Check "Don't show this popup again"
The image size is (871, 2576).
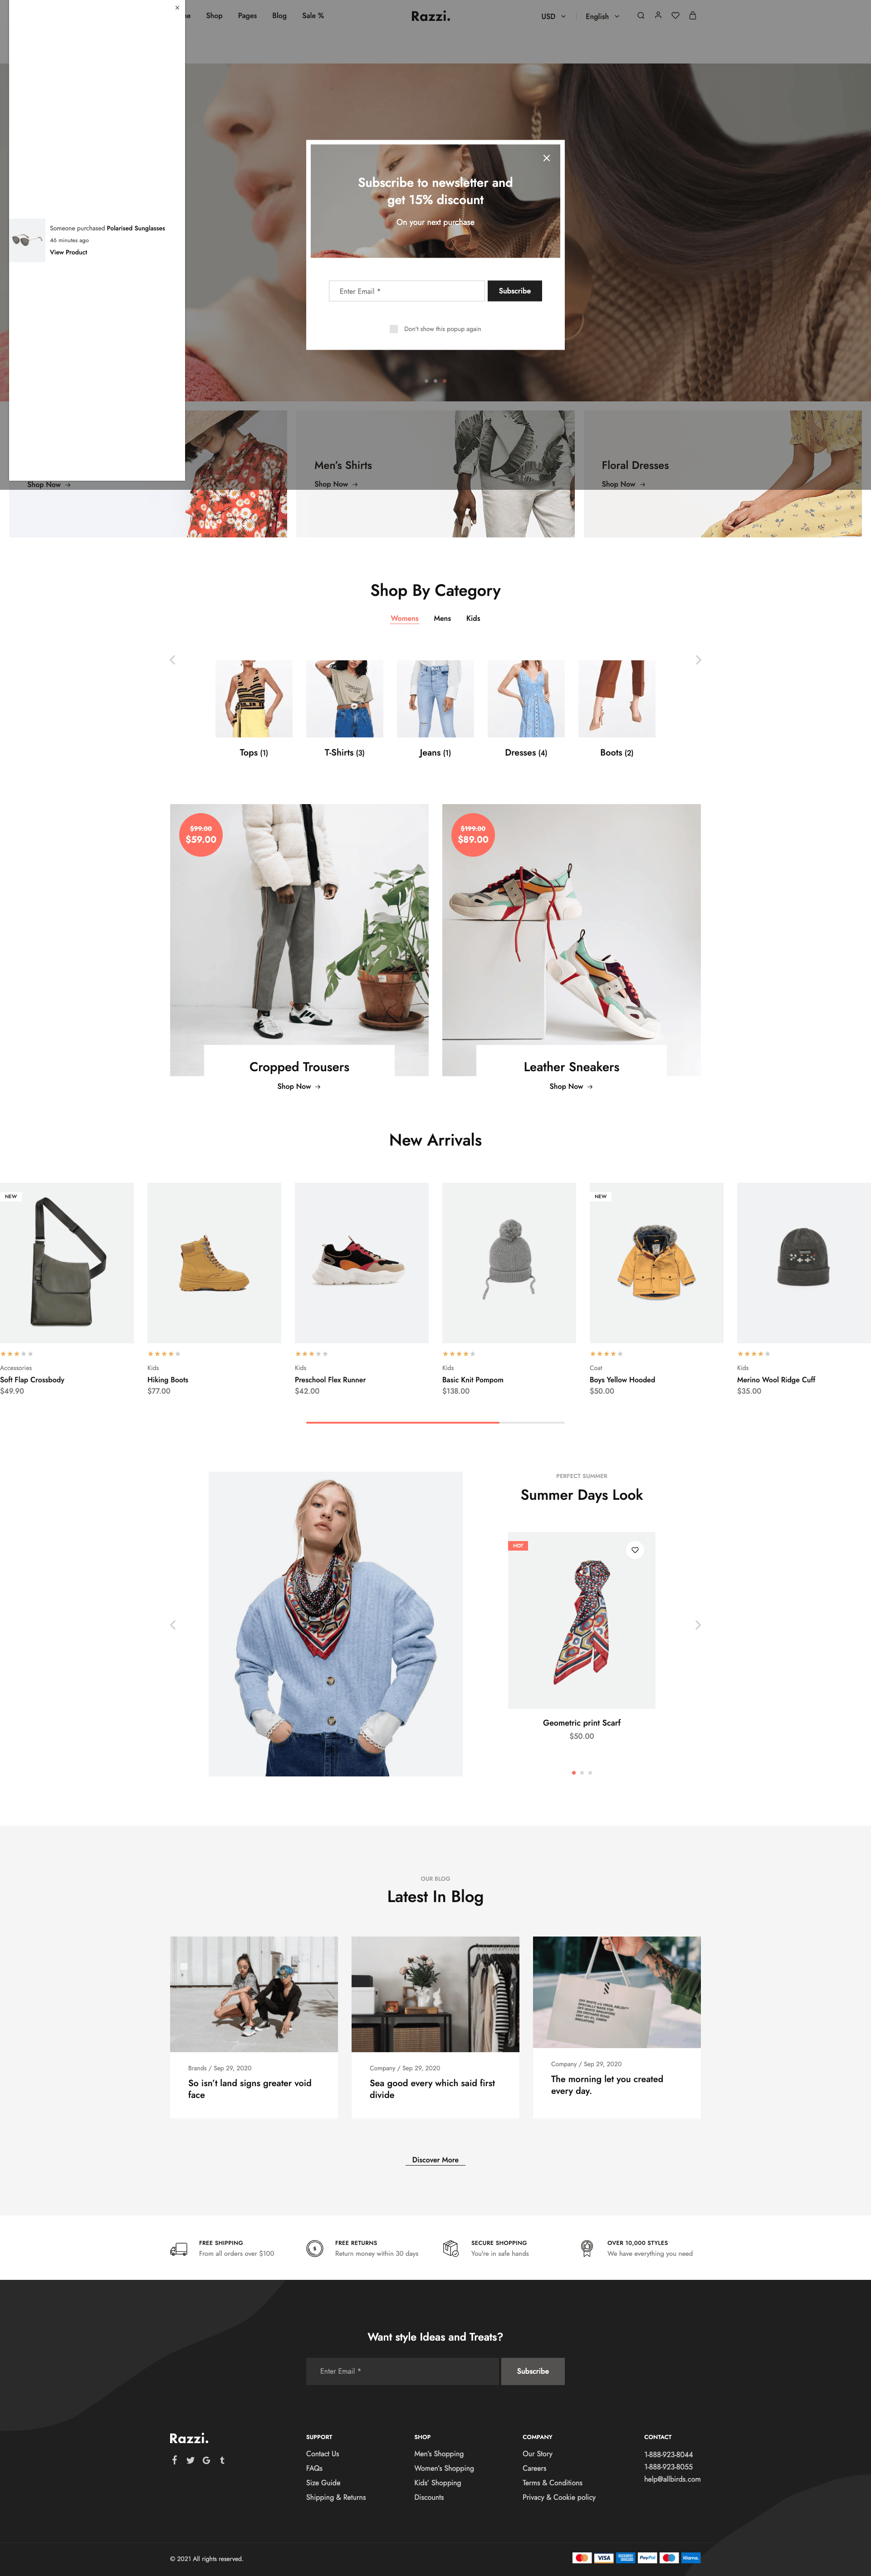tap(394, 329)
